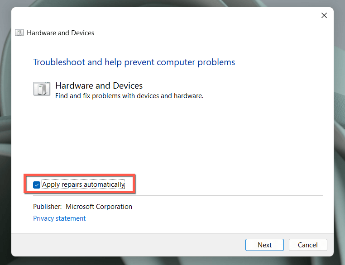This screenshot has width=345, height=265.
Task: Select the Hardware and Devices troubleshooter name
Action: coord(99,85)
